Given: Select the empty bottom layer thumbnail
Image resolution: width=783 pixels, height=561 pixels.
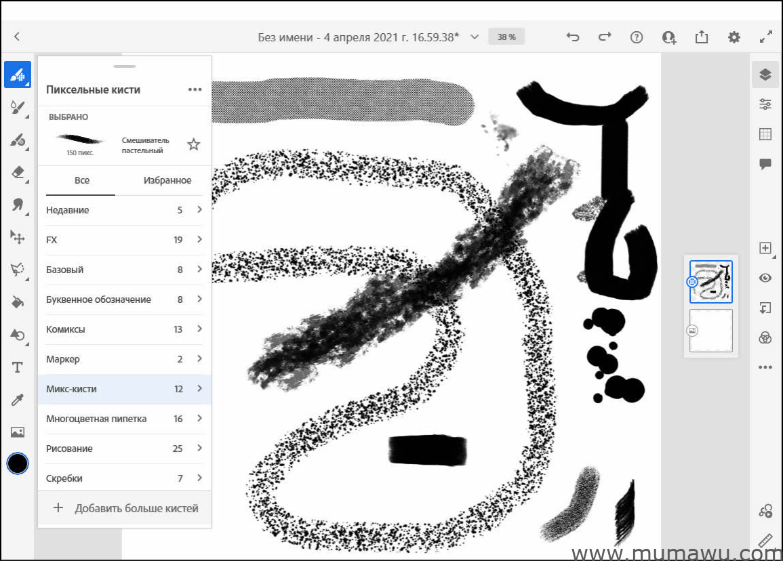Looking at the screenshot, I should pyautogui.click(x=711, y=331).
